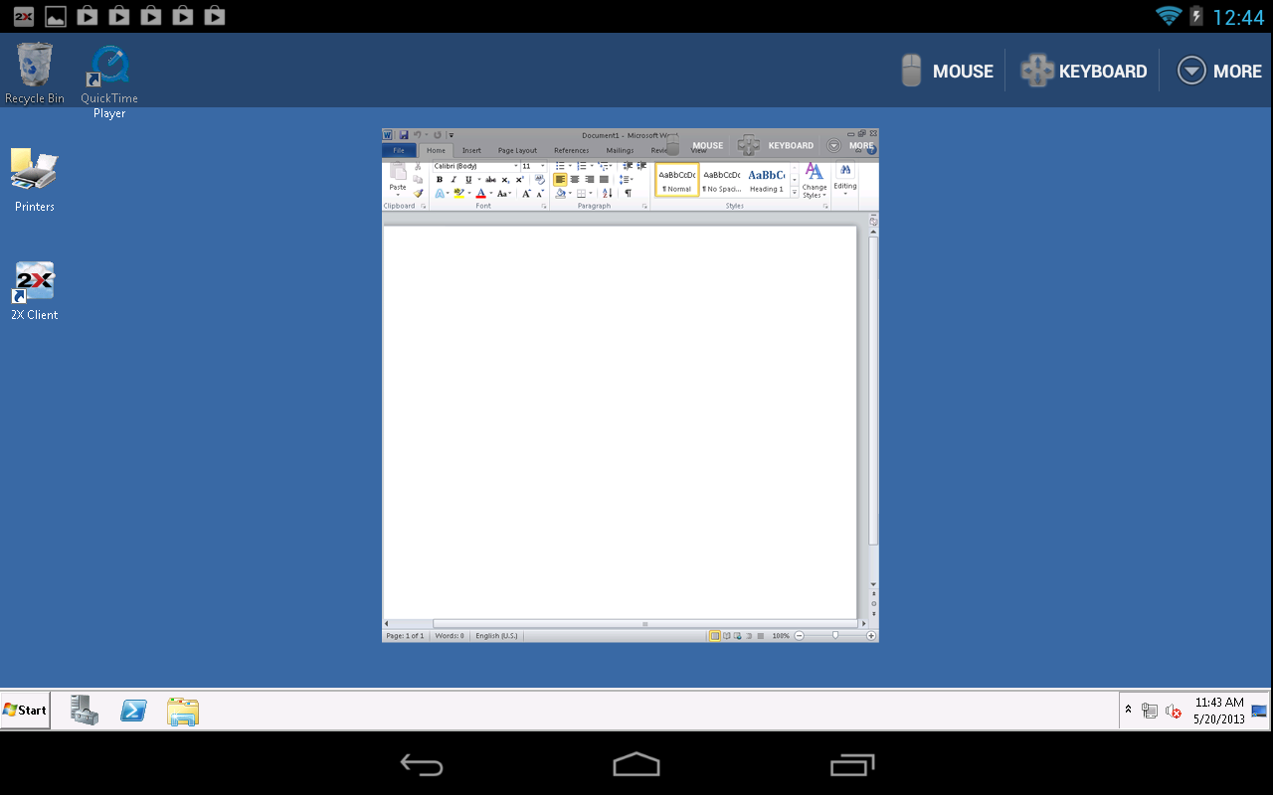Click the Cut scissors icon
This screenshot has height=795, width=1273.
point(418,166)
